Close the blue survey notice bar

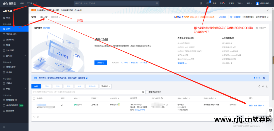coord(264,78)
